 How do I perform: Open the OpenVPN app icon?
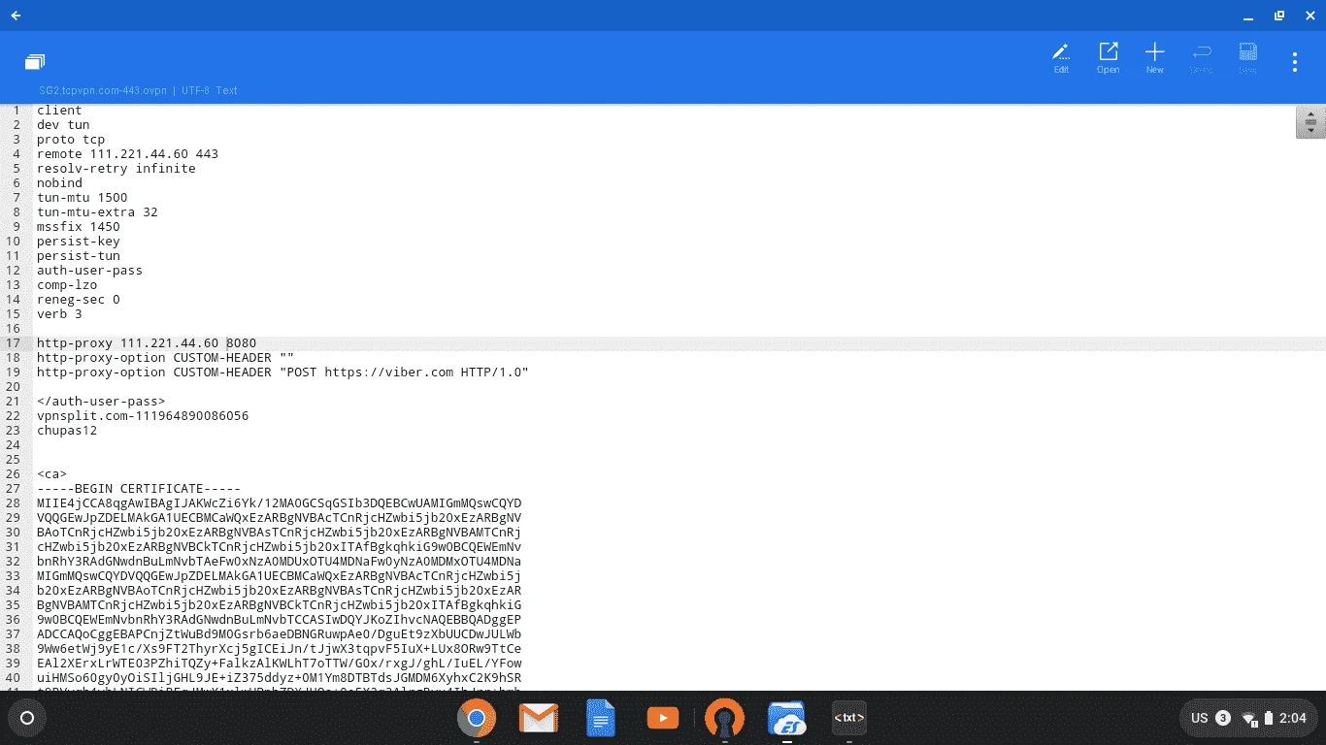(x=724, y=719)
